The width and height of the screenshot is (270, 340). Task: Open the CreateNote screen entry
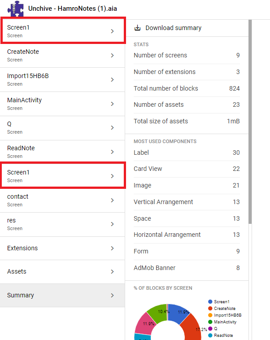pos(62,56)
